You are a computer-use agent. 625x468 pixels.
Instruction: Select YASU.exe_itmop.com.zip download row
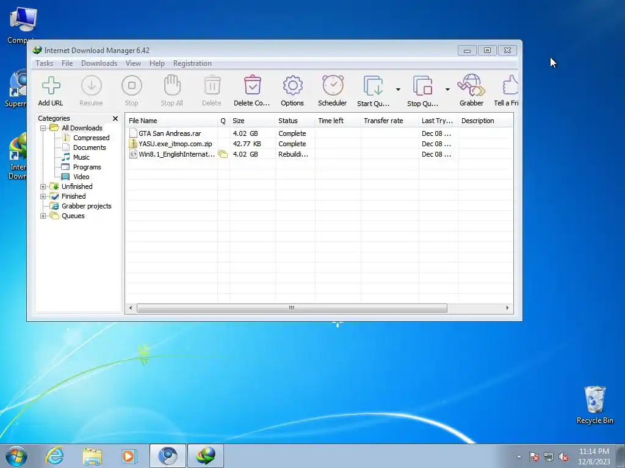click(x=319, y=144)
